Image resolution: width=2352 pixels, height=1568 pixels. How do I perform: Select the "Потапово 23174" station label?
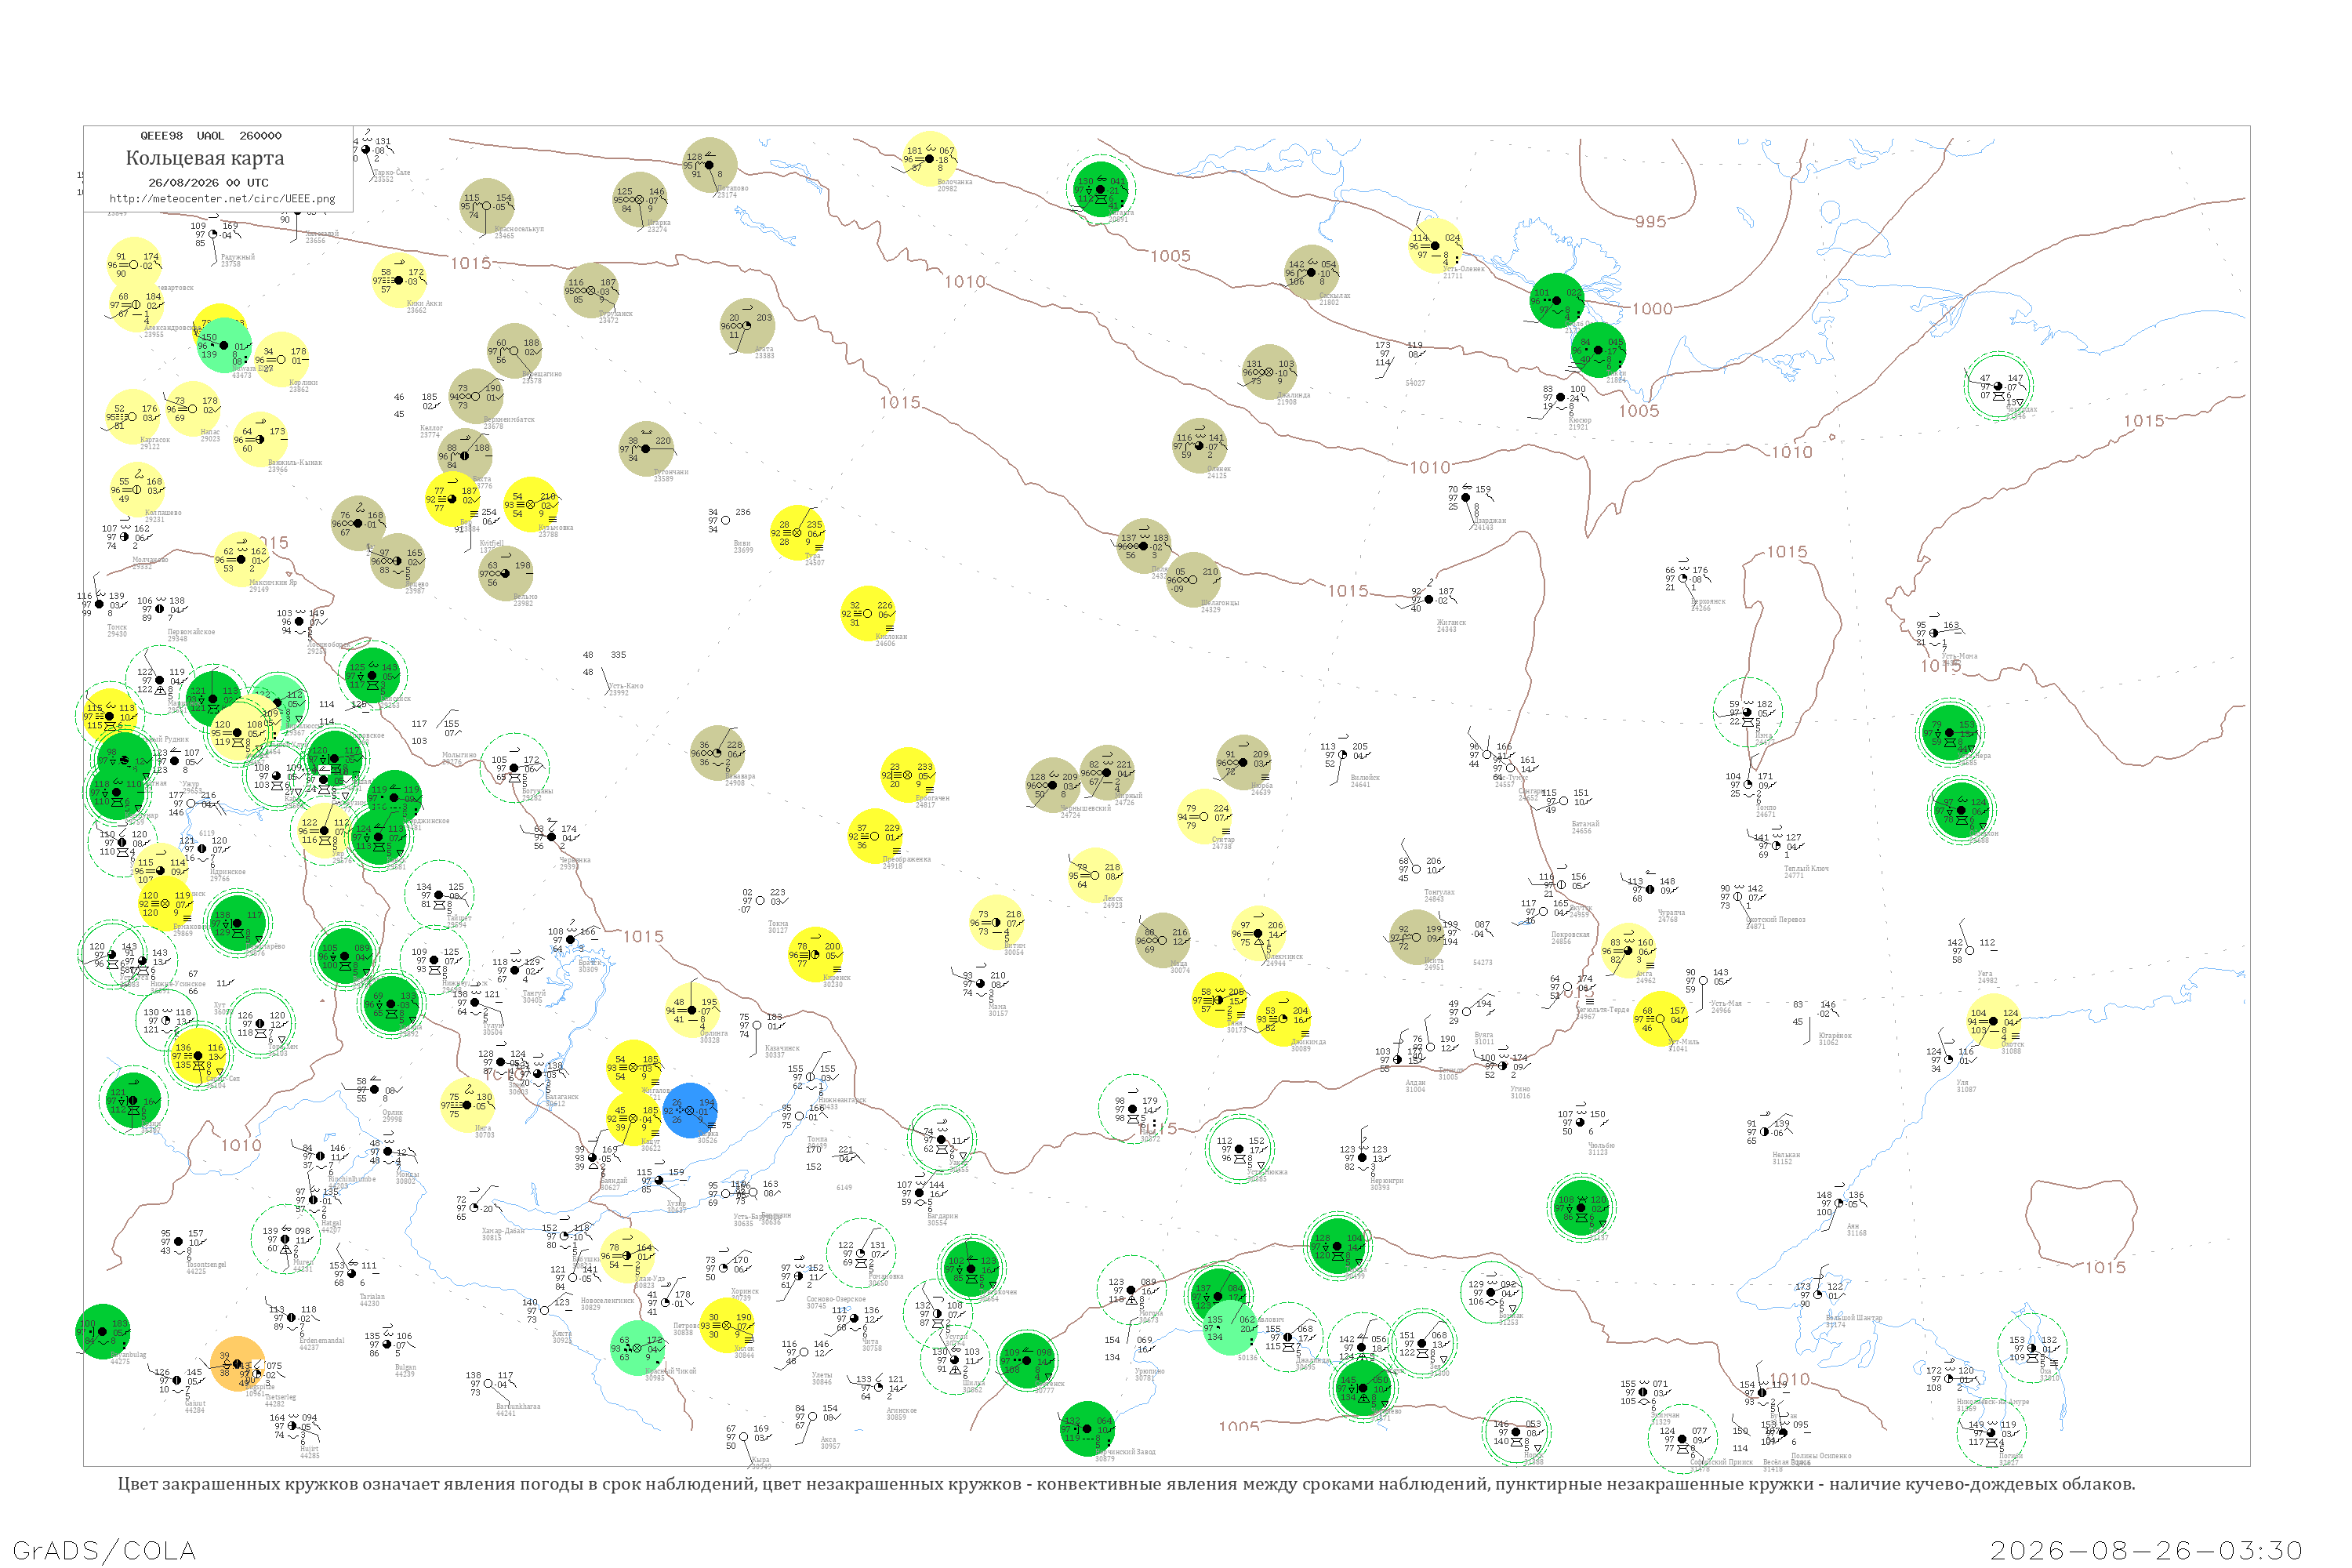click(x=732, y=191)
